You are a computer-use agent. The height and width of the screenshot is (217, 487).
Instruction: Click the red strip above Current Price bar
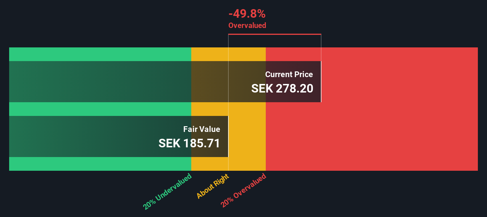click(x=372, y=54)
